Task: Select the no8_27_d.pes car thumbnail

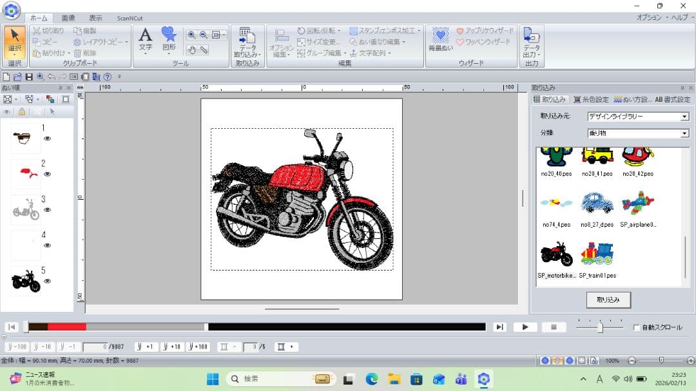Action: point(597,204)
